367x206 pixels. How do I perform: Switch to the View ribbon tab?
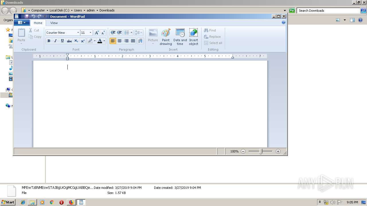tap(54, 23)
